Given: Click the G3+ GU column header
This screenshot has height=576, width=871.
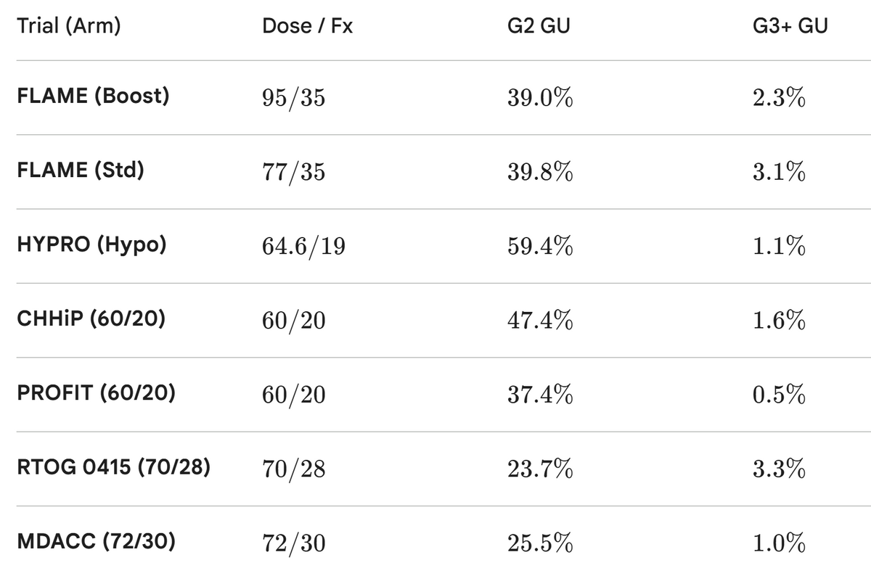Looking at the screenshot, I should (x=790, y=26).
